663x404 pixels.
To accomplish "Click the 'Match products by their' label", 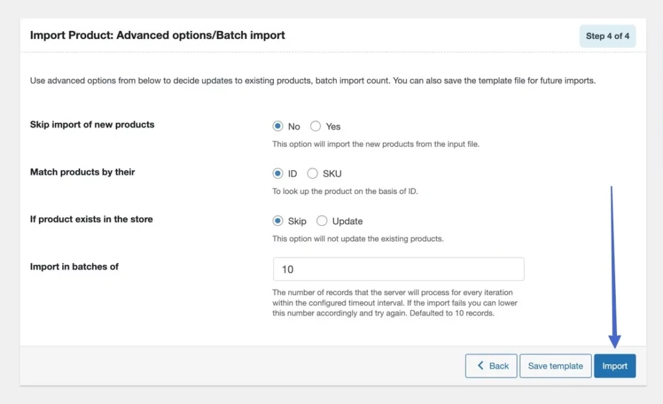I will click(x=82, y=172).
